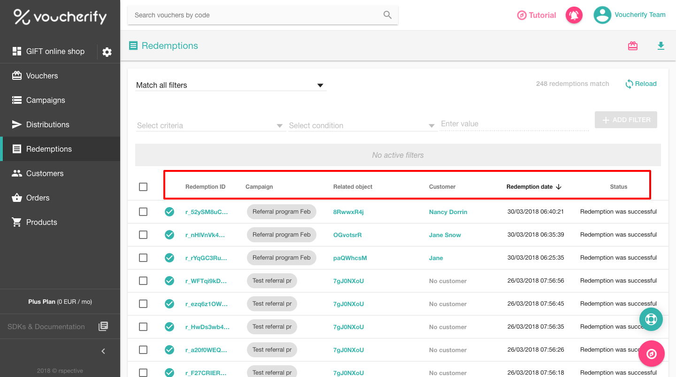676x377 pixels.
Task: Click Referral program Feb chip in r_52ySM8uC row
Action: pos(282,212)
